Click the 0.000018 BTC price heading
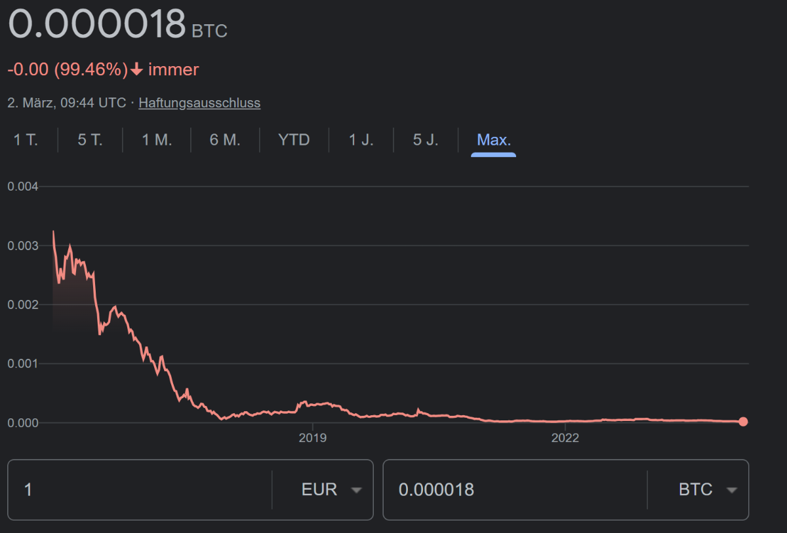 pyautogui.click(x=97, y=24)
